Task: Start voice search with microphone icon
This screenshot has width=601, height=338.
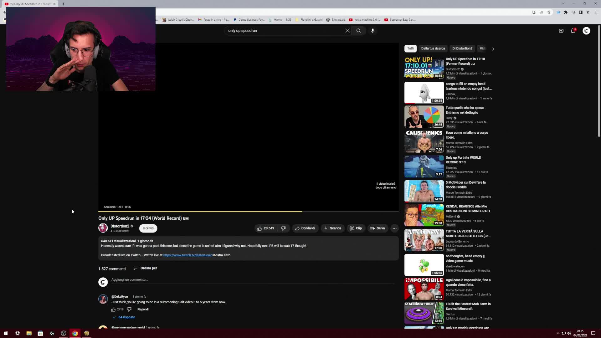Action: (x=373, y=31)
